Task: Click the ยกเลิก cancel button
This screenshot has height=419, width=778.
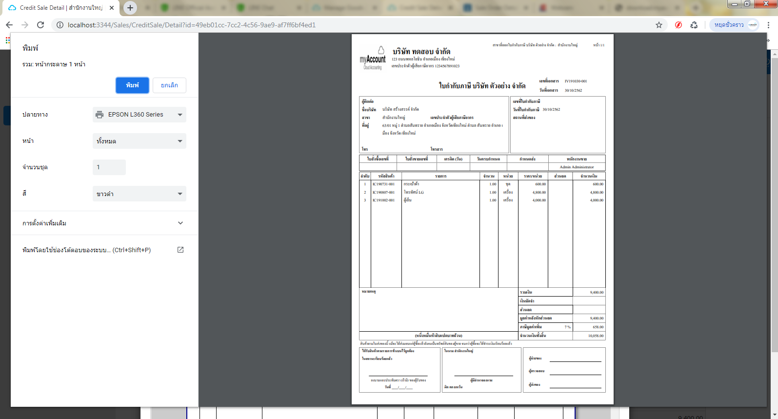Action: point(169,85)
